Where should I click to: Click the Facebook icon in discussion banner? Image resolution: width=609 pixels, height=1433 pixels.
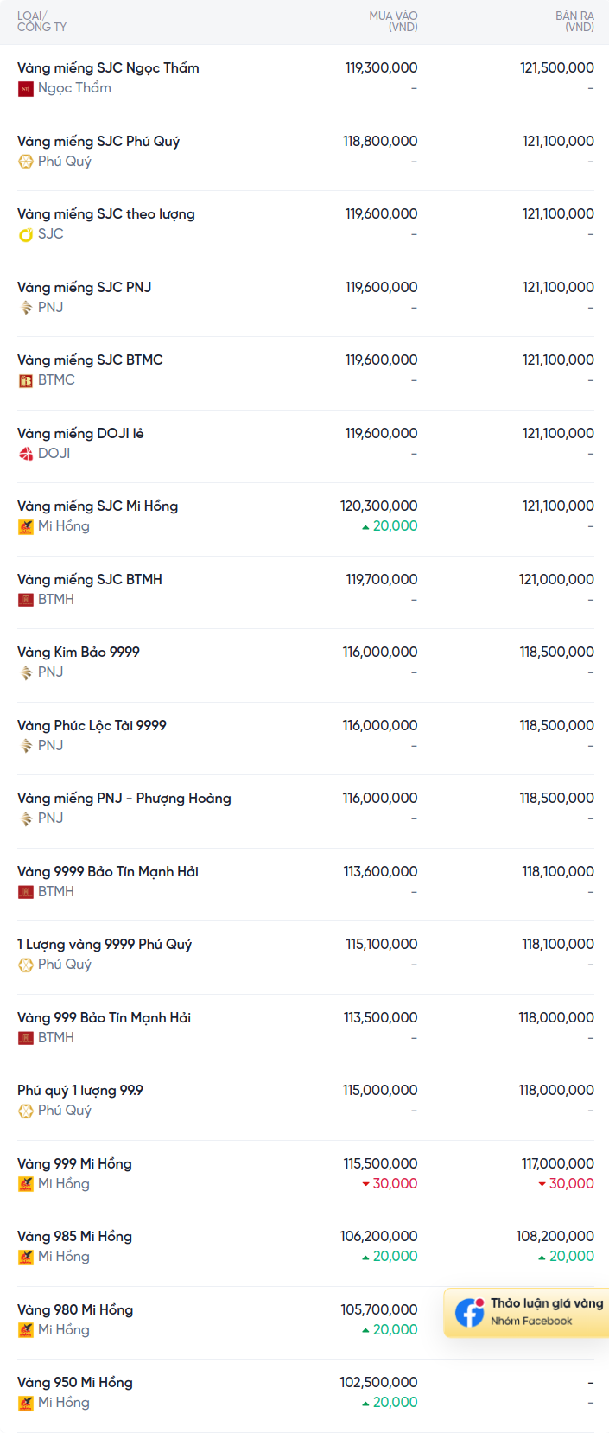470,1312
